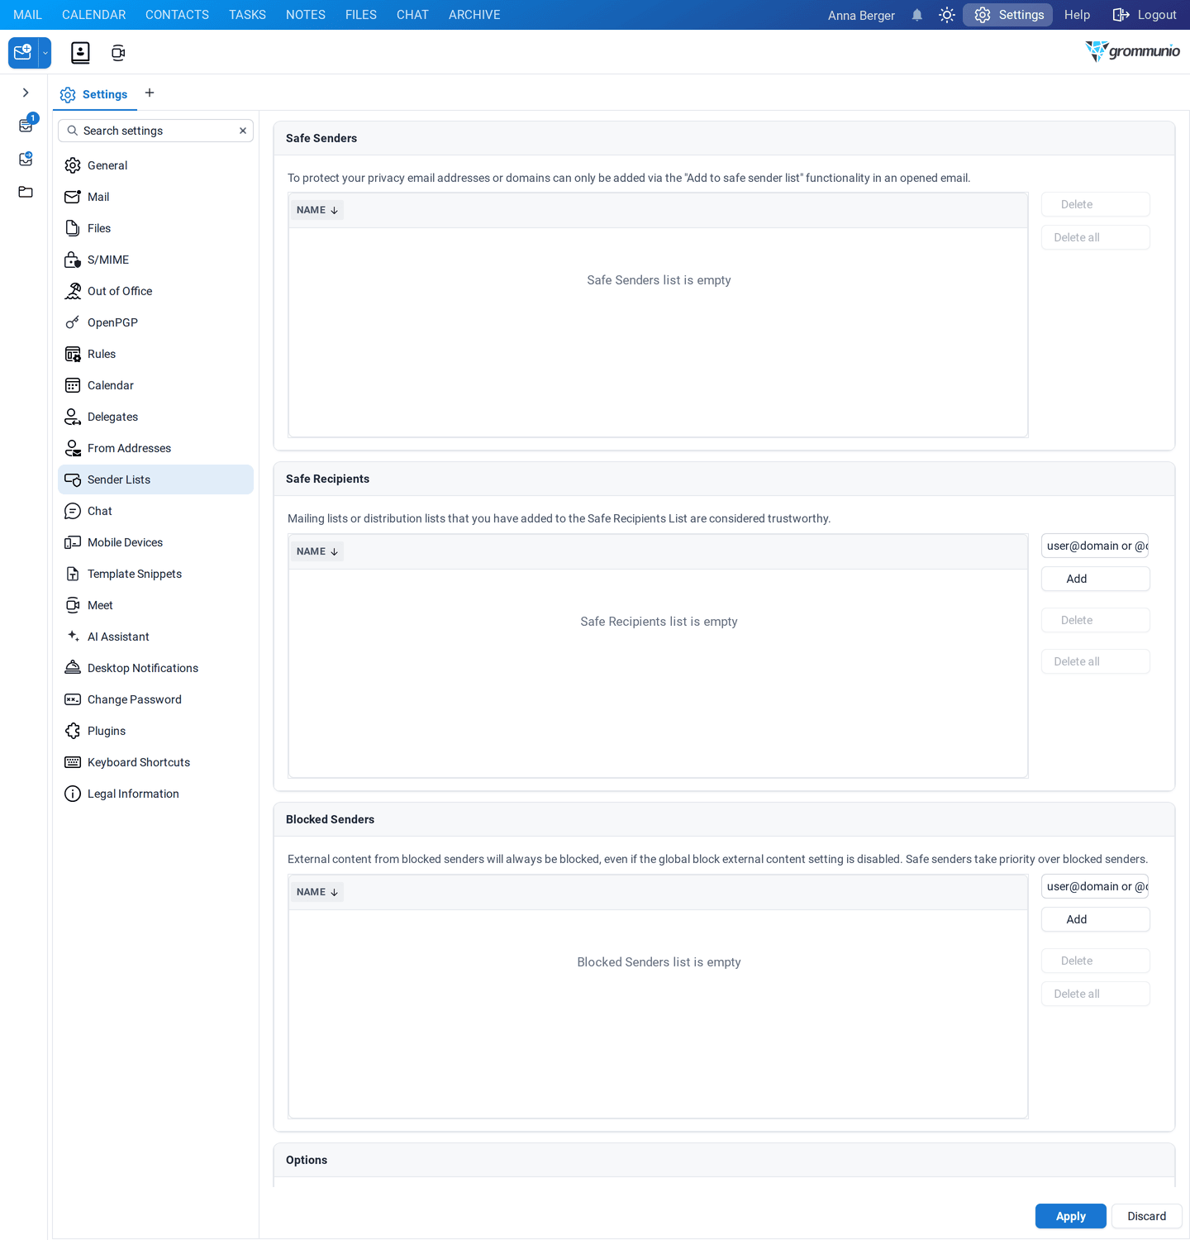Click Safe Recipients address input field
This screenshot has height=1240, width=1190.
(1095, 546)
